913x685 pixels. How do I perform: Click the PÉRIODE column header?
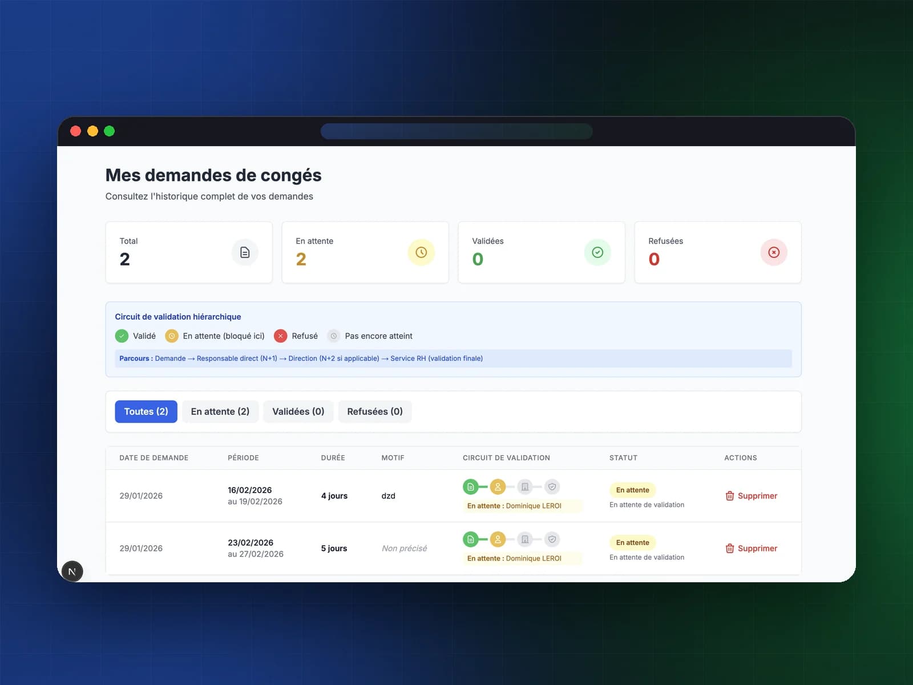pos(243,458)
